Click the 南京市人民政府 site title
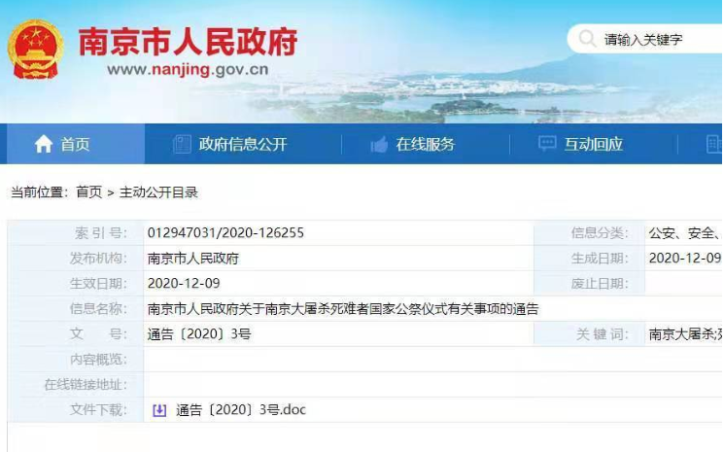Viewport: 724px width, 452px height. [x=187, y=41]
